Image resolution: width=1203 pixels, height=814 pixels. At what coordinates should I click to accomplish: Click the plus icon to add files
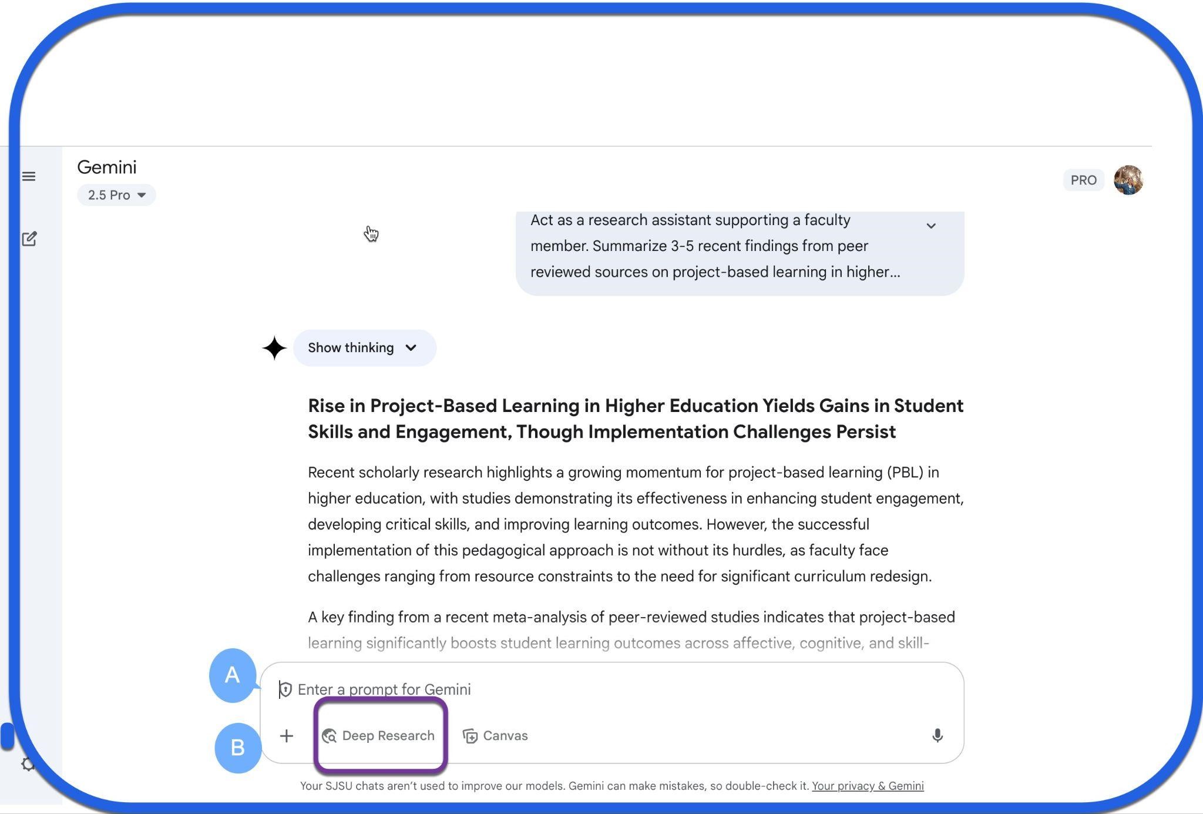(x=287, y=736)
